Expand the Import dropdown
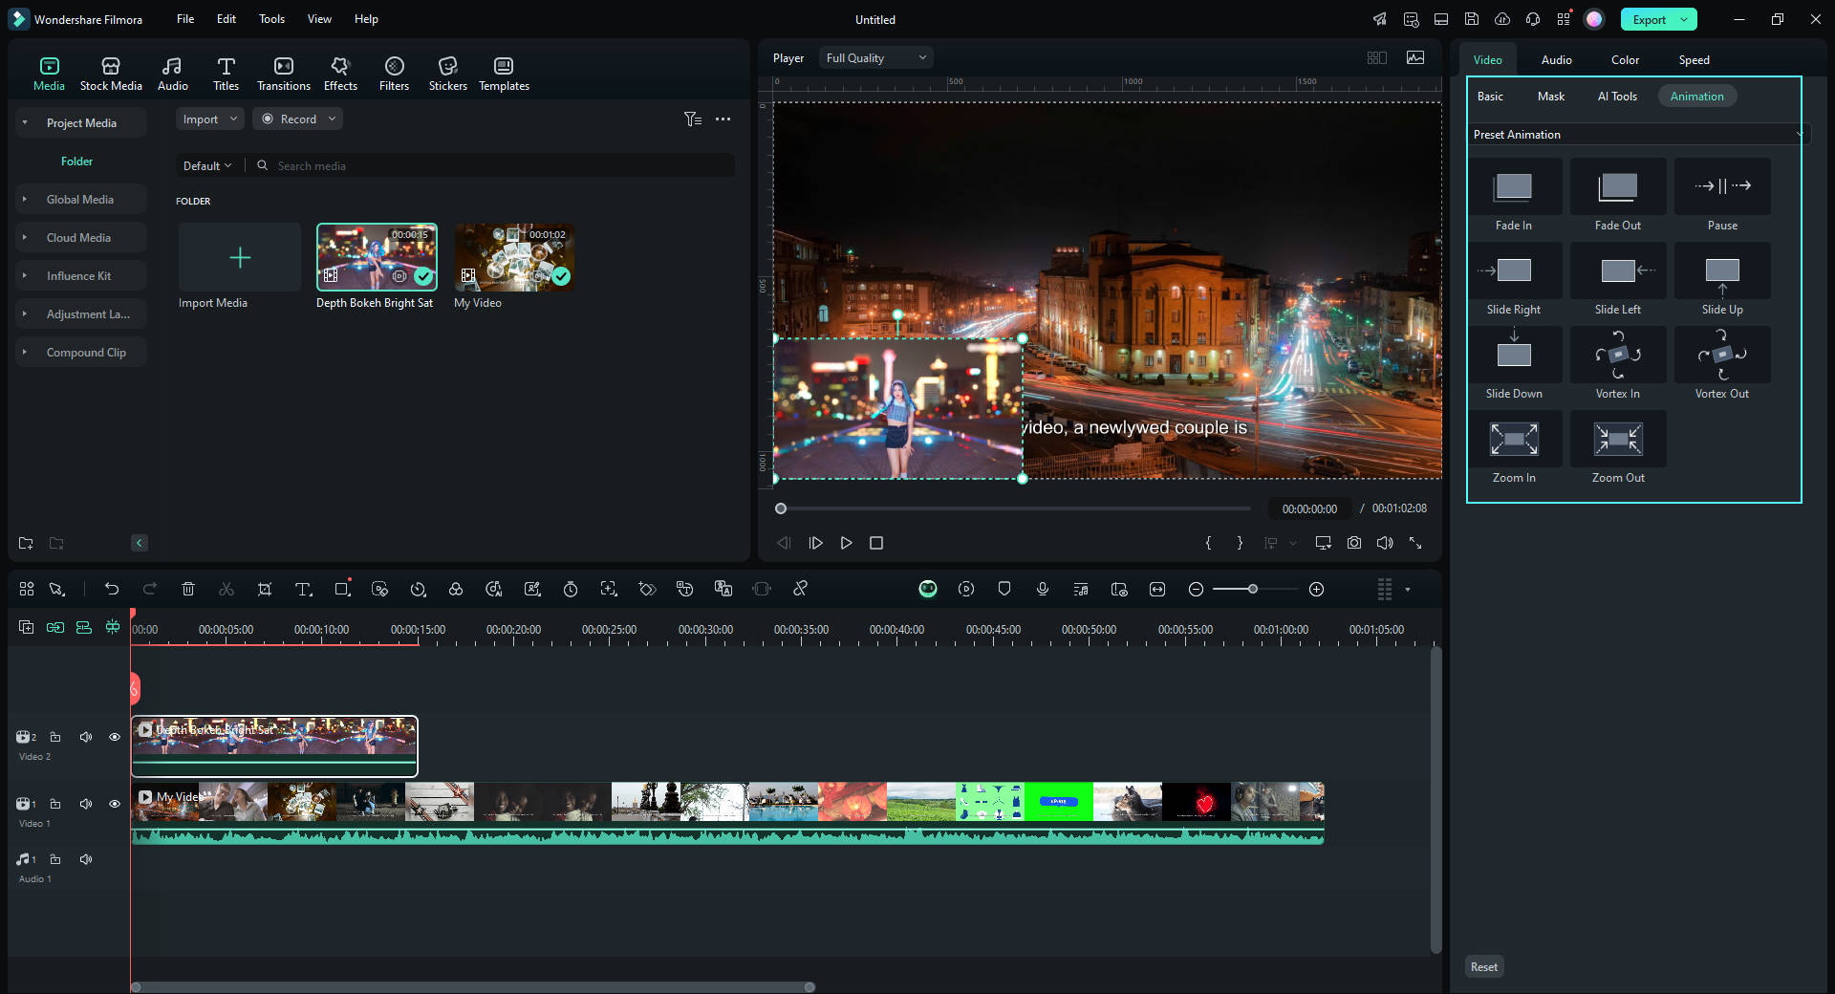This screenshot has width=1835, height=994. pos(209,119)
